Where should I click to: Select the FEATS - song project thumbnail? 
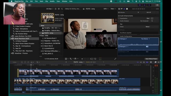tap(48, 18)
